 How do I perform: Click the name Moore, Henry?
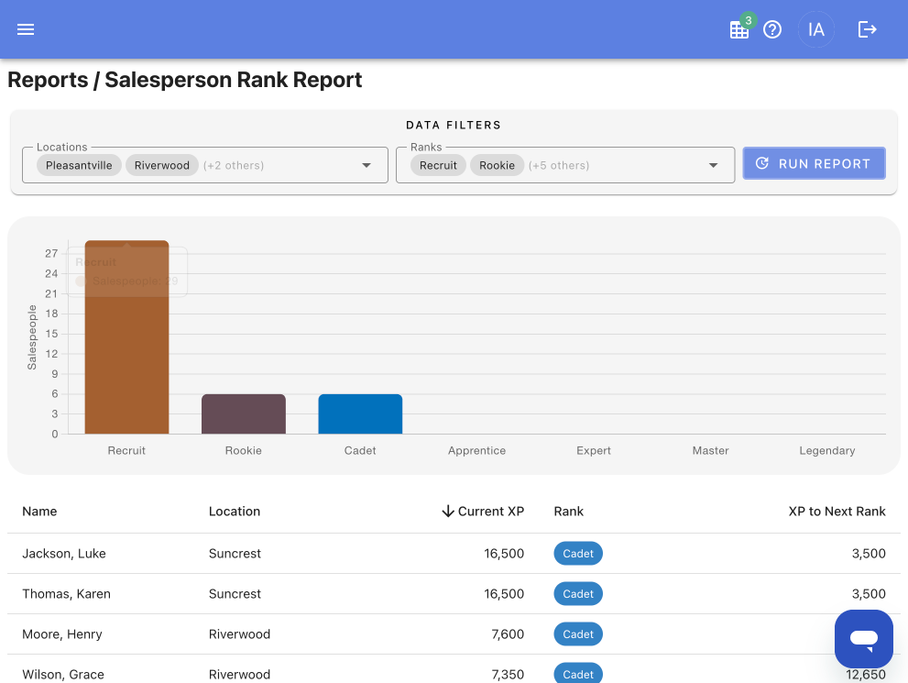[62, 634]
